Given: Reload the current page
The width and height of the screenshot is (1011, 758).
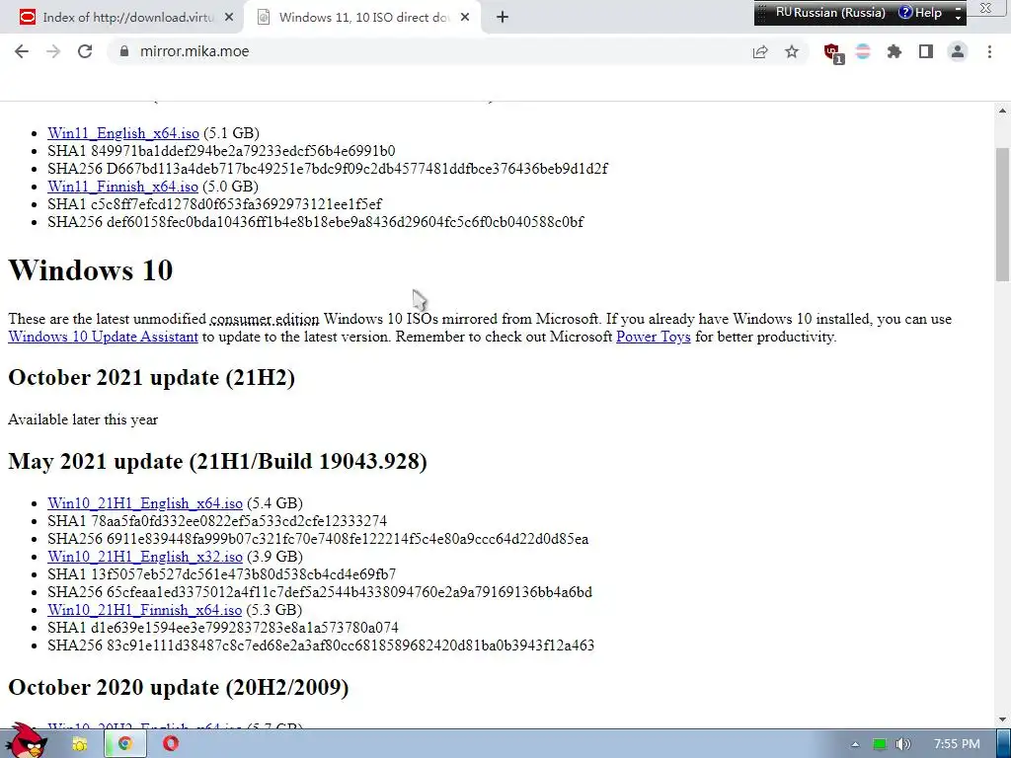Looking at the screenshot, I should coord(85,51).
